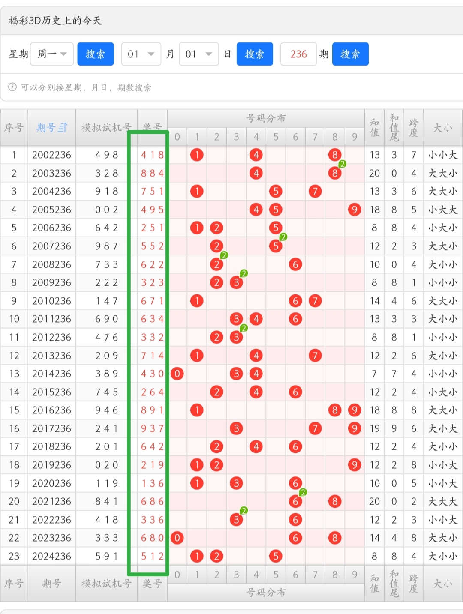
Task: Click red ball 0 in row 2023236
Action: [x=177, y=538]
